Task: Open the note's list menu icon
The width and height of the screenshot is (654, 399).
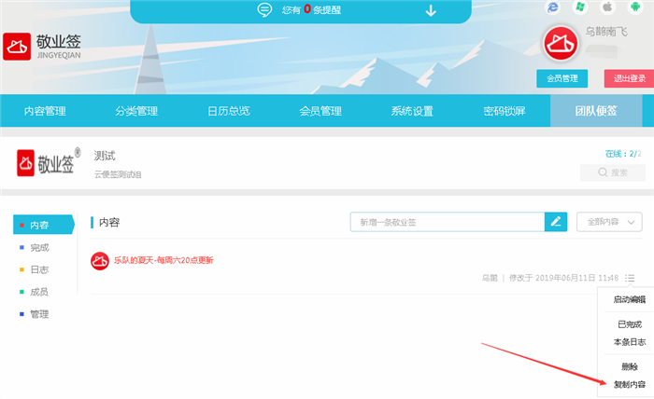Action: [632, 278]
